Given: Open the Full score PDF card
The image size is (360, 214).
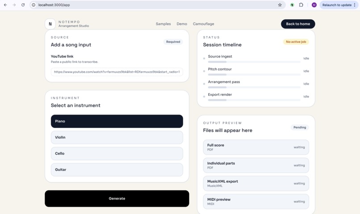Looking at the screenshot, I should pos(256,147).
